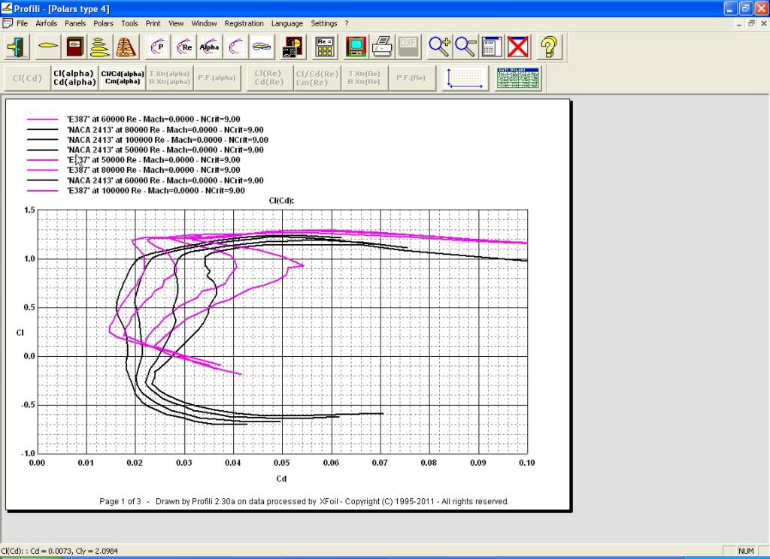Click the 'E387' at 60000 Re legend entry
770x559 pixels.
tap(153, 119)
